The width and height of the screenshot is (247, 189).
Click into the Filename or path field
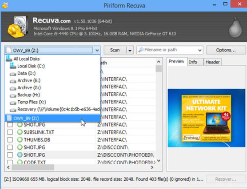[x=170, y=50]
